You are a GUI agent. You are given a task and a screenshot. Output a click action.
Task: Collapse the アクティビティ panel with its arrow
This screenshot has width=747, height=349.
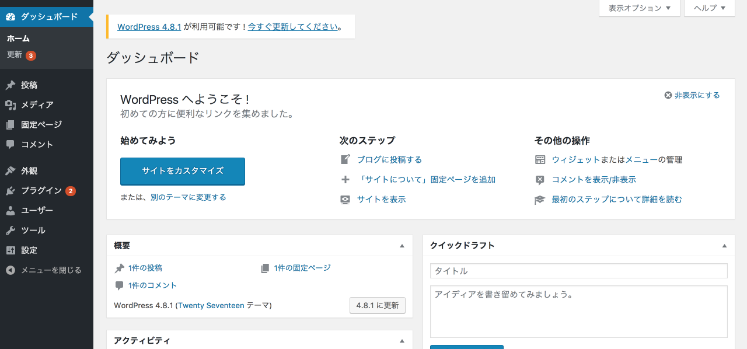402,340
